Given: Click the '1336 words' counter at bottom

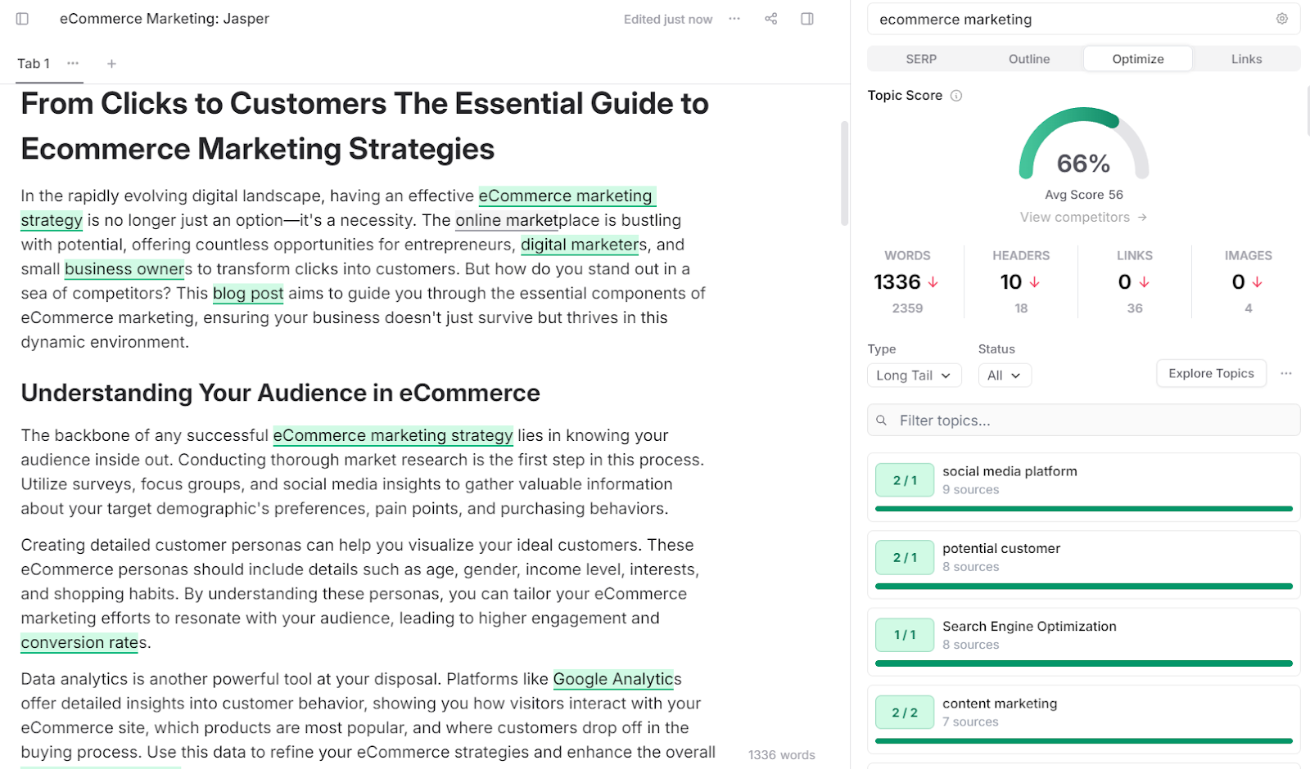Looking at the screenshot, I should click(782, 755).
